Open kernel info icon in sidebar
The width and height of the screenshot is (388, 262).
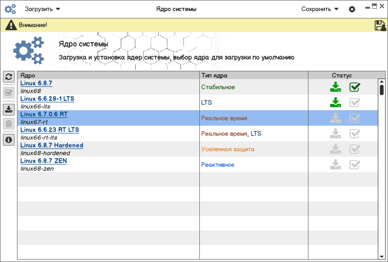coord(8,140)
